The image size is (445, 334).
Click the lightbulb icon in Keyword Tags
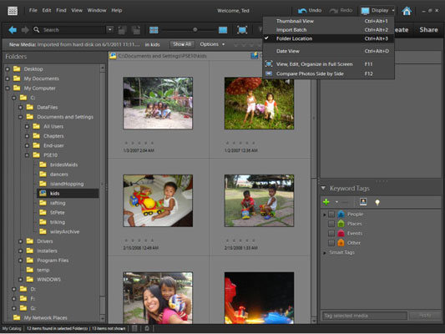point(377,202)
